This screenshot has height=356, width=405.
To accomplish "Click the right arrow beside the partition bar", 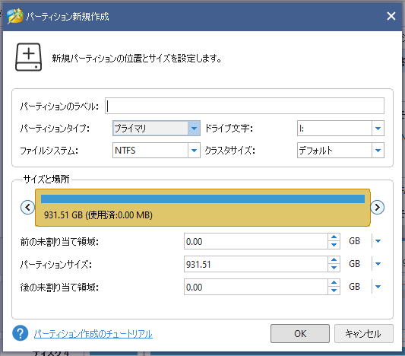I will pyautogui.click(x=378, y=208).
